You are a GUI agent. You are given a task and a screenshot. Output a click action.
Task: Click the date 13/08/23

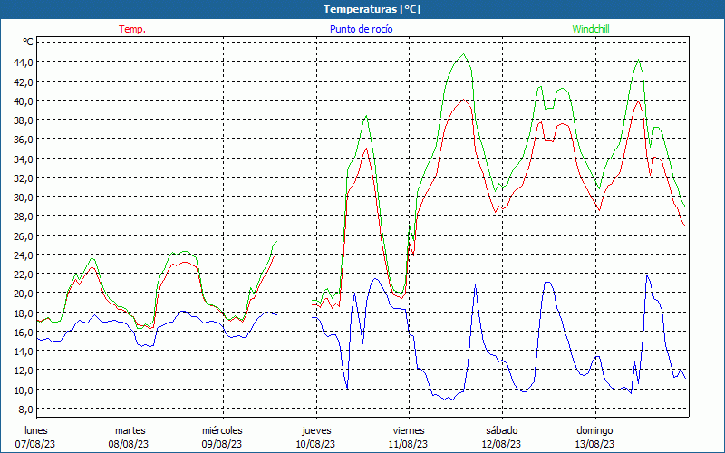(594, 444)
